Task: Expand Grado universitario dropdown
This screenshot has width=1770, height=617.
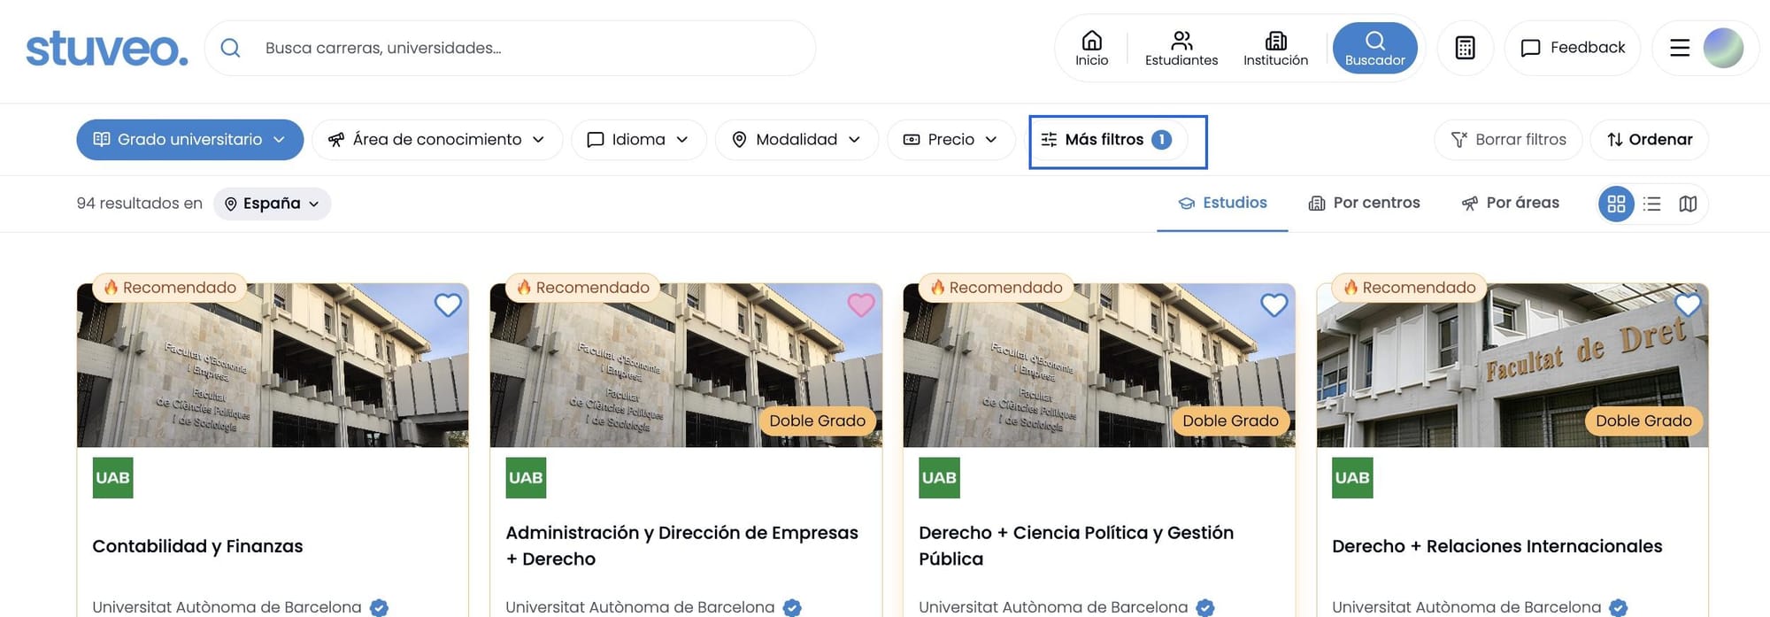Action: [189, 140]
